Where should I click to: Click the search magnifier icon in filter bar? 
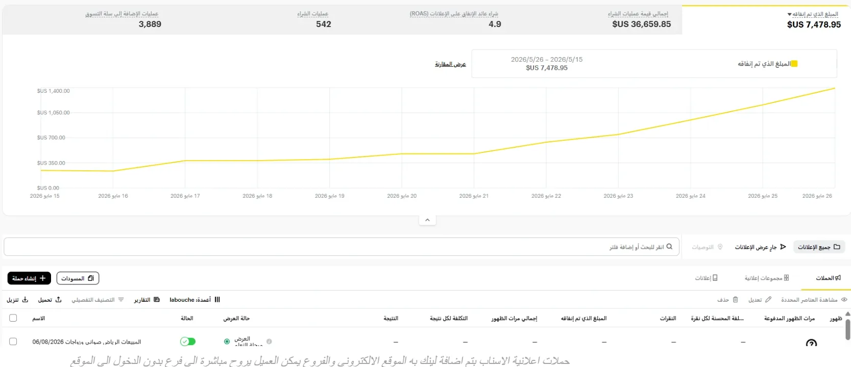669,247
